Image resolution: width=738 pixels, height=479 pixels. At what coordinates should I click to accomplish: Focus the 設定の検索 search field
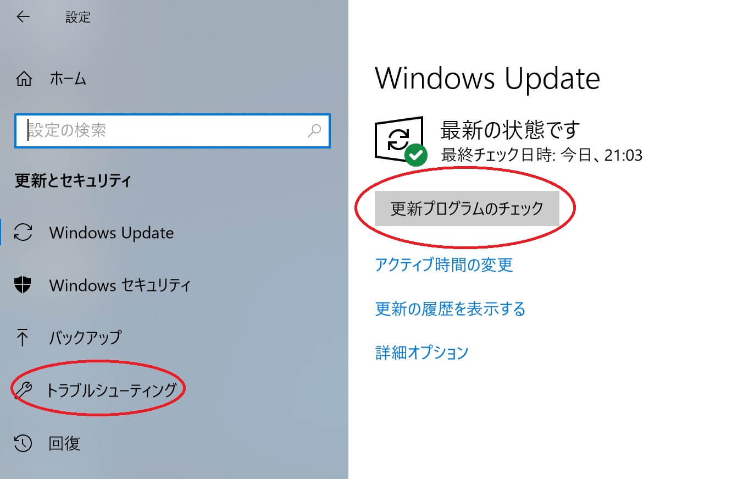click(x=173, y=130)
